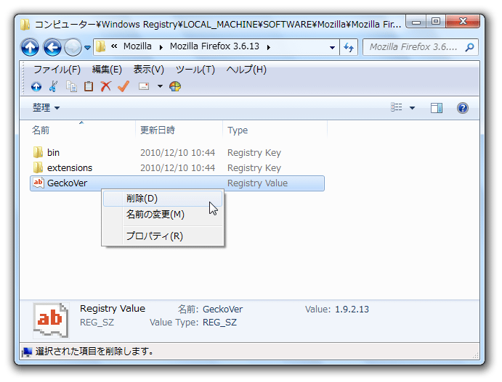Click bin's date 2010/12/10 10:44

pyautogui.click(x=177, y=153)
